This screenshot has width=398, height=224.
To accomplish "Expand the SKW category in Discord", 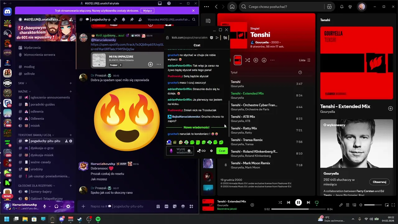I will 22,83.
